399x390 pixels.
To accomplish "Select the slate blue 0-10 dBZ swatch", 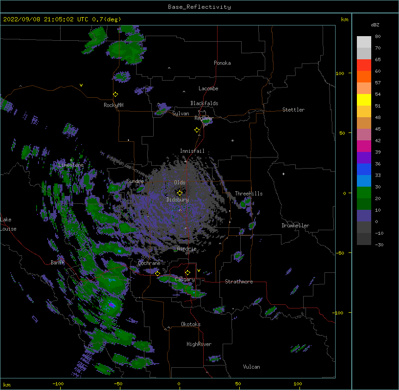I will (364, 216).
